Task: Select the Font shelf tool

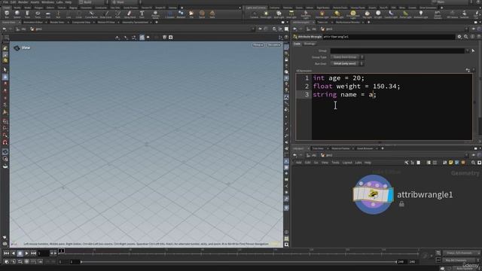Action: coord(142,14)
